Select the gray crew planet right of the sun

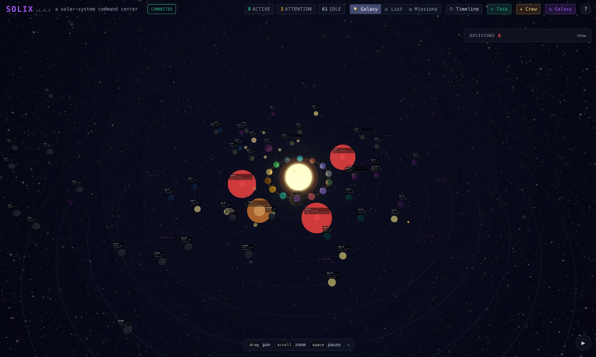pyautogui.click(x=328, y=174)
